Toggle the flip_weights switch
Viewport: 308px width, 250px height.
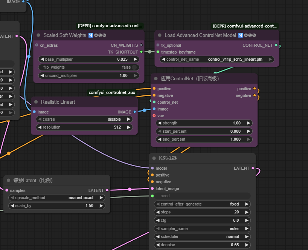(x=134, y=67)
